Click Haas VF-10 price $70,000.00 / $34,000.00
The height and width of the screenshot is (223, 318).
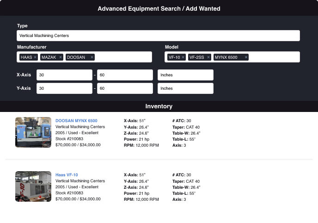pos(78,199)
